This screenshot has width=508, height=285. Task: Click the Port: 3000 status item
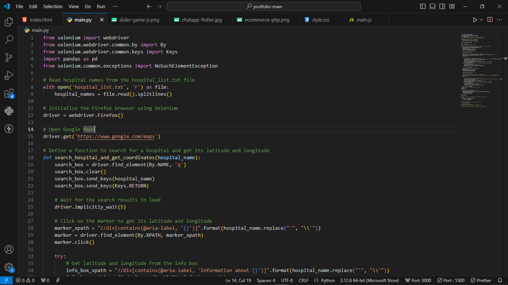click(x=418, y=281)
